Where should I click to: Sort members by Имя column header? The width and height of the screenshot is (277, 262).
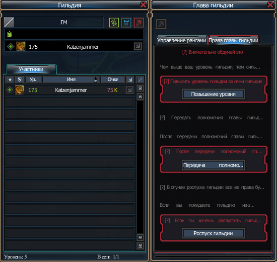71,80
